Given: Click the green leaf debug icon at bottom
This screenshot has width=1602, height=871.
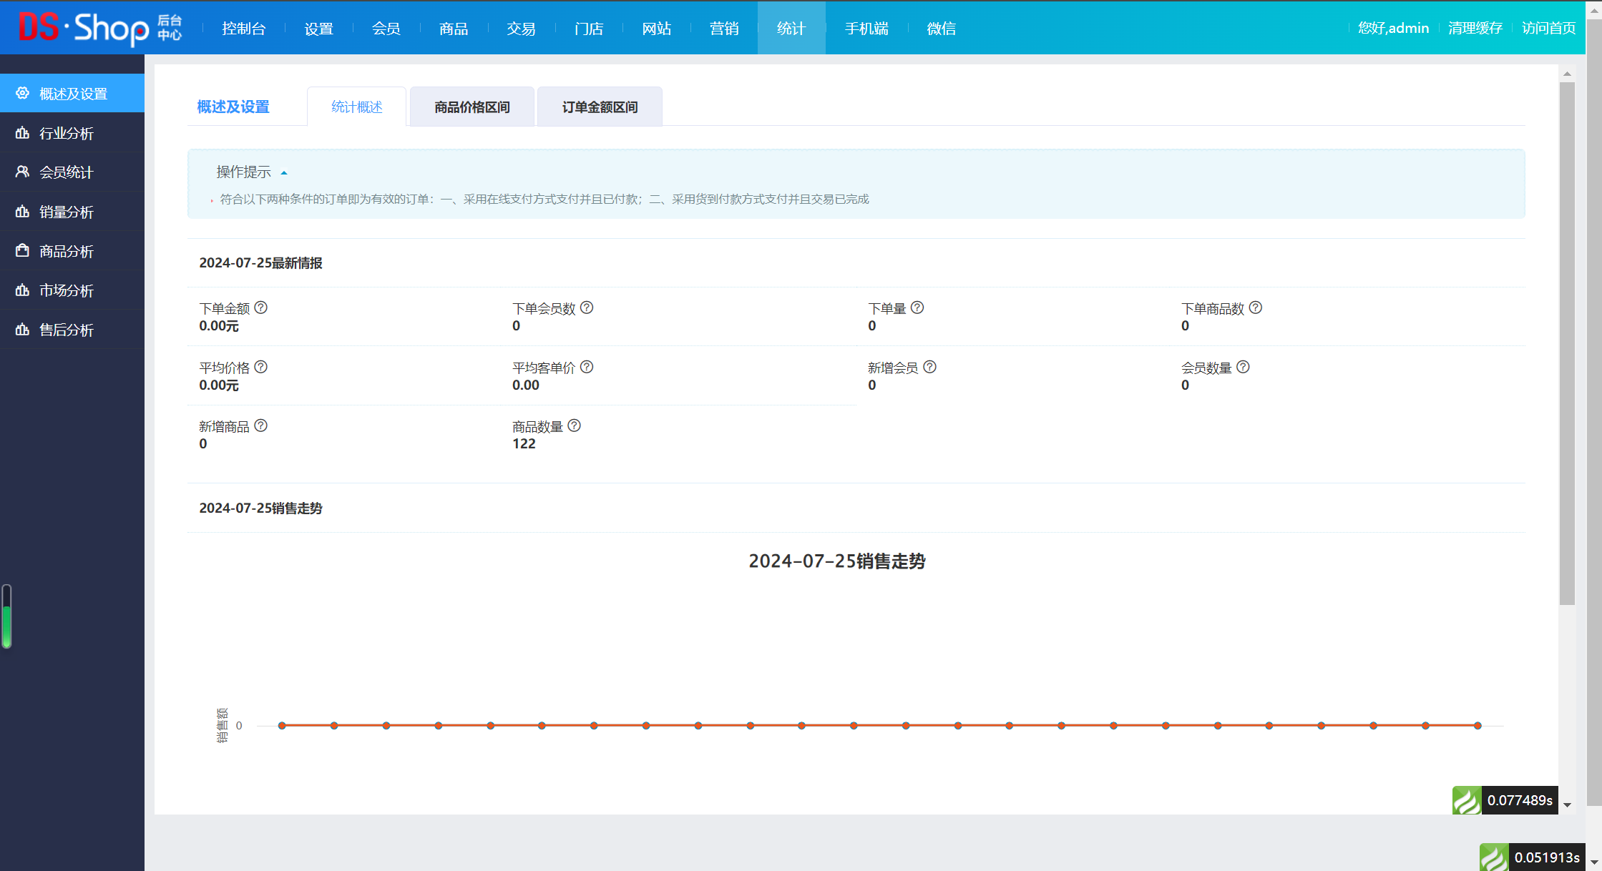Looking at the screenshot, I should coord(1494,857).
